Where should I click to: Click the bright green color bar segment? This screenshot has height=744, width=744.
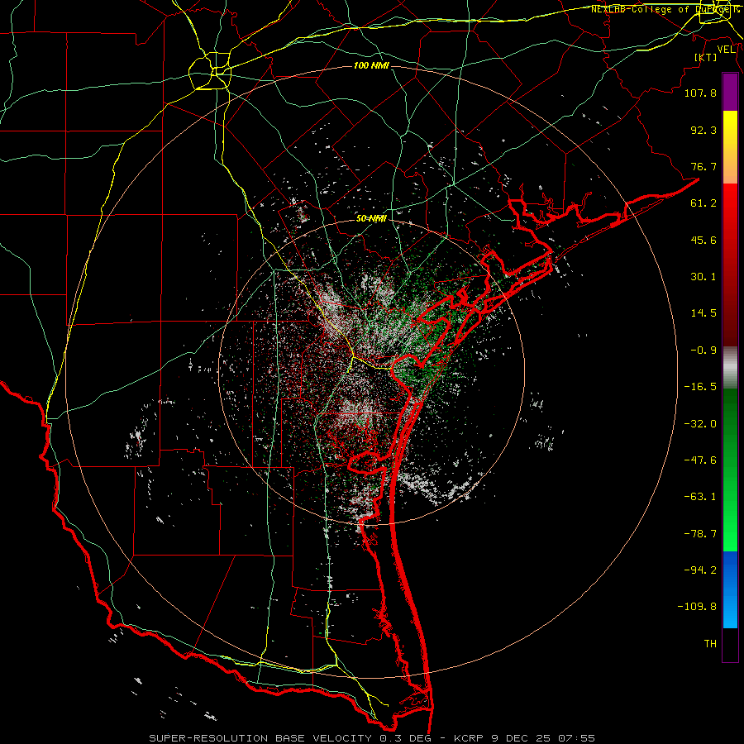tap(730, 470)
